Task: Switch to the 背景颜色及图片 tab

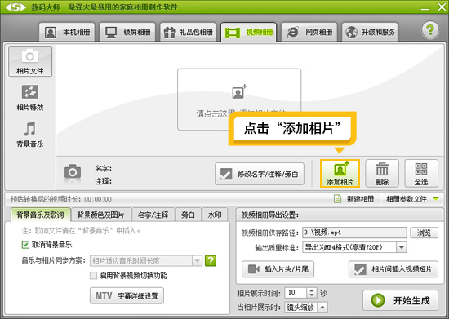Action: 100,215
